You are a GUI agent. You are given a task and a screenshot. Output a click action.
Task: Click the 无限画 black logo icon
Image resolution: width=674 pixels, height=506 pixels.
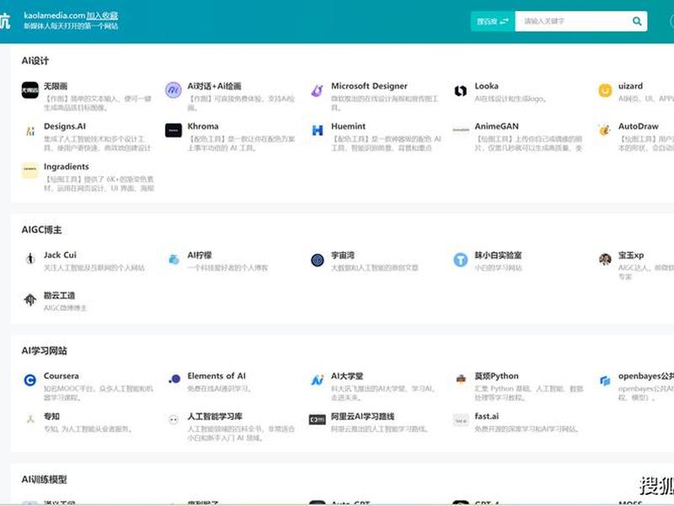tap(30, 90)
